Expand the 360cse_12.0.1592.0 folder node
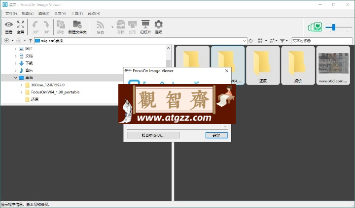The height and width of the screenshot is (208, 355). pyautogui.click(x=21, y=85)
